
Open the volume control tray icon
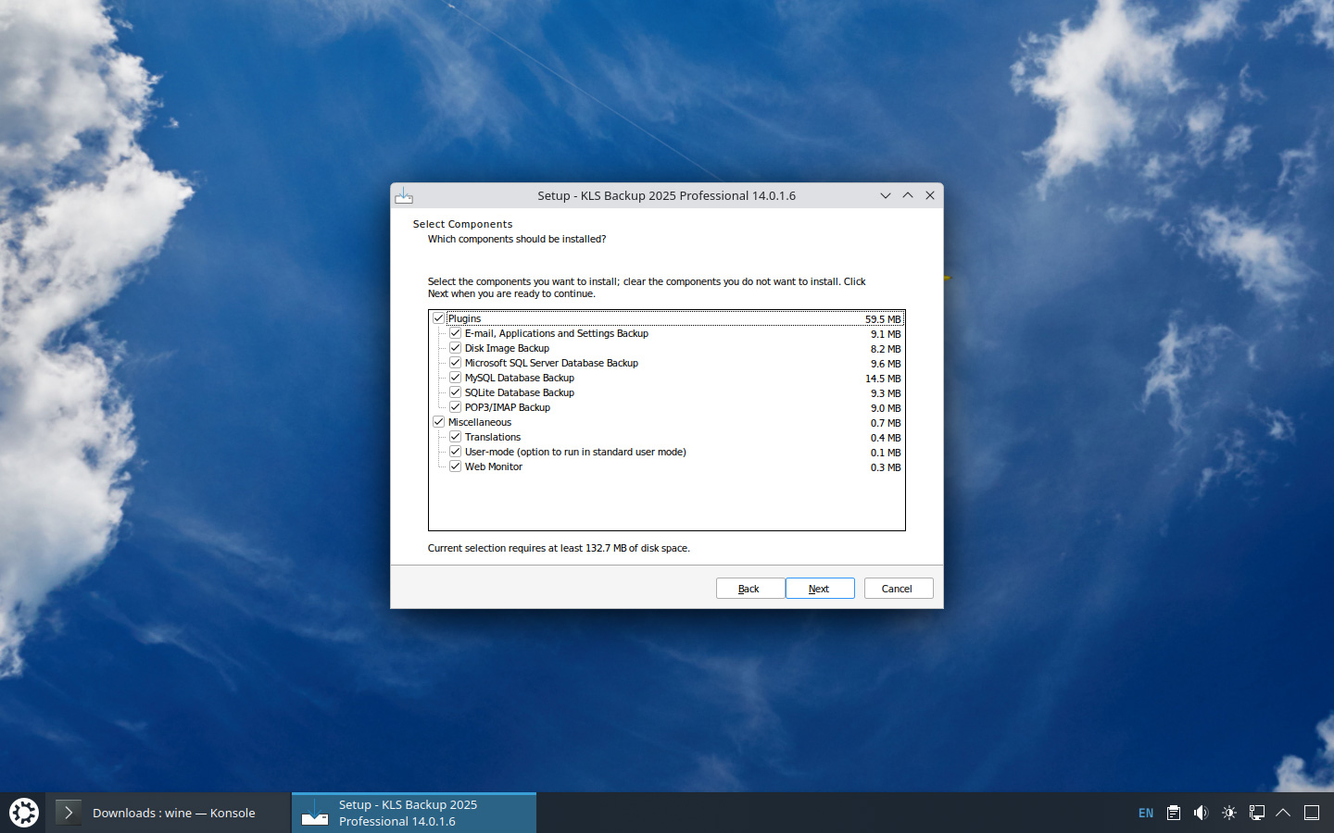click(1202, 813)
